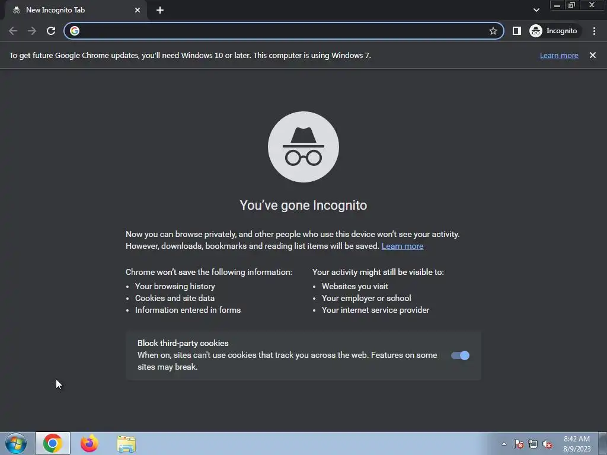Screen dimensions: 607x455
Task: Reload the current page
Action: coord(51,31)
